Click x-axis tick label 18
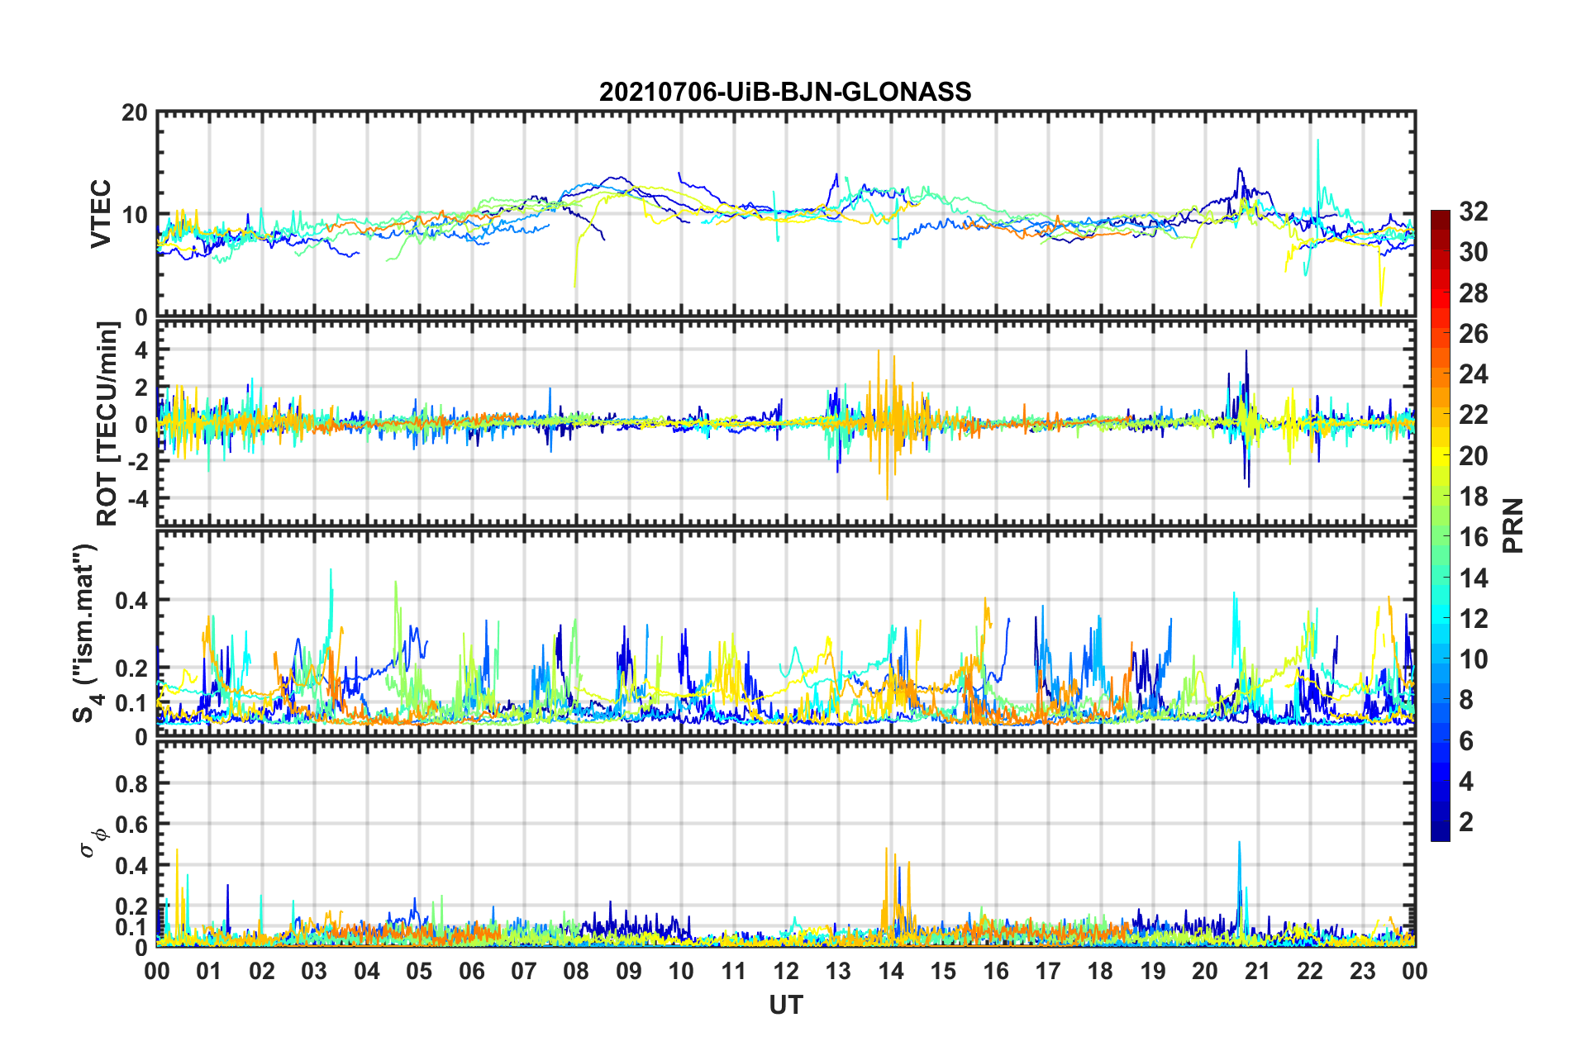 (x=1101, y=971)
